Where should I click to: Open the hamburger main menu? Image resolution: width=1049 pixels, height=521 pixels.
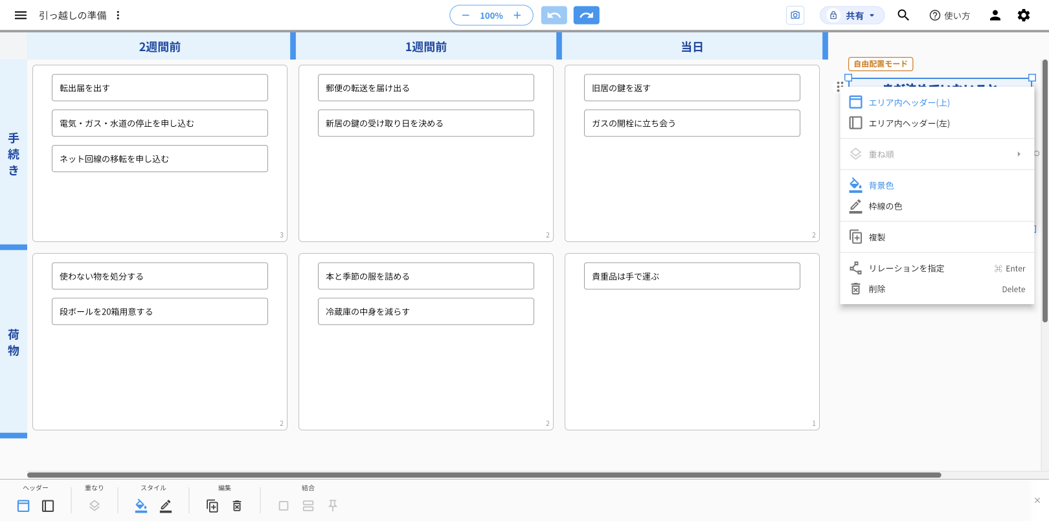click(x=21, y=15)
